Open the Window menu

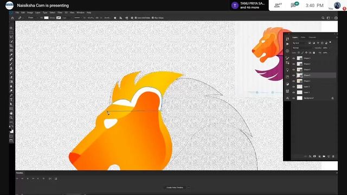click(80, 12)
